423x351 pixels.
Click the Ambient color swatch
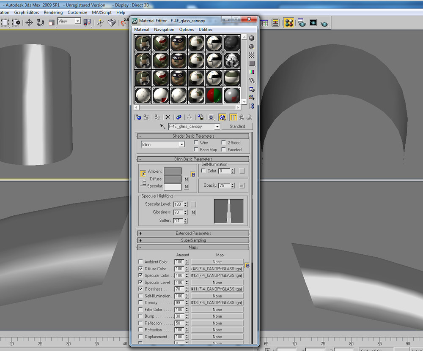pos(173,171)
